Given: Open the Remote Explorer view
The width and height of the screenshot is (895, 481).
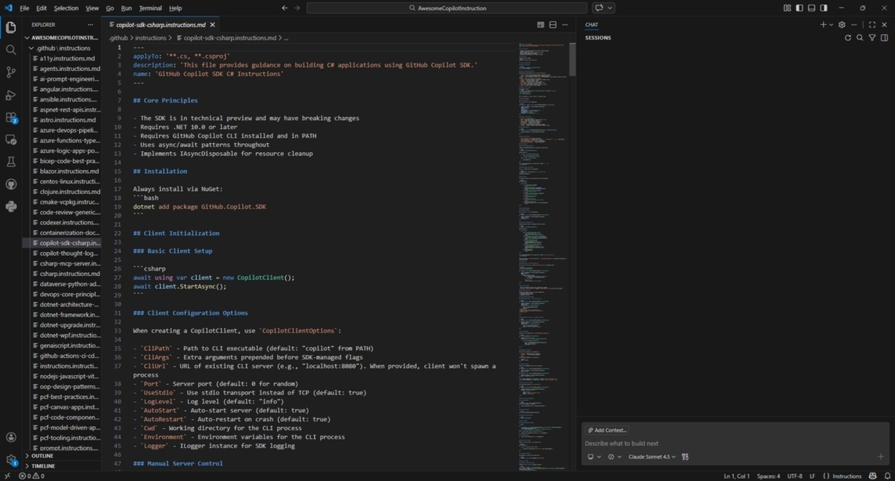Looking at the screenshot, I should pyautogui.click(x=10, y=140).
